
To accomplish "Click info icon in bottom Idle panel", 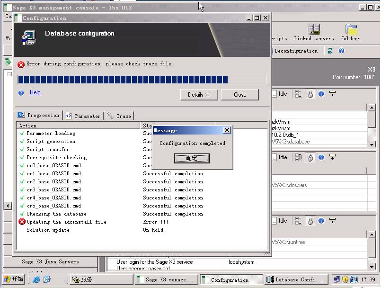I will click(321, 221).
